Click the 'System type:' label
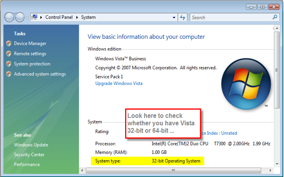 108,161
